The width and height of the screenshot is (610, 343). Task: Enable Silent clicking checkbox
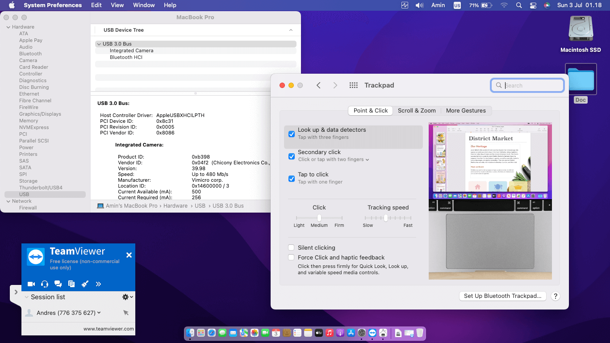coord(291,248)
